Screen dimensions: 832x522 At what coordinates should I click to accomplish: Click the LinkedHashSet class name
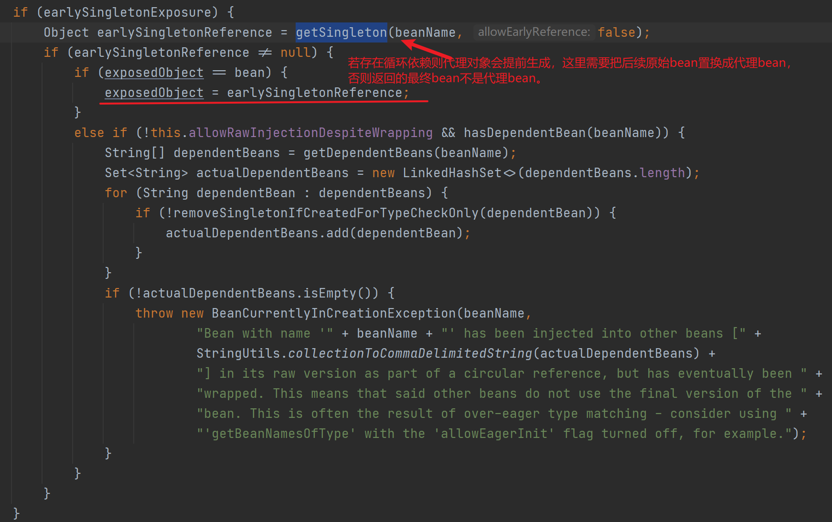coord(452,173)
